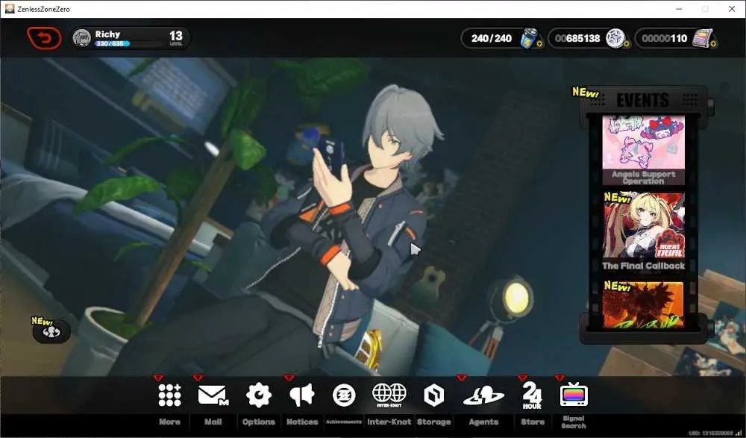Click the EVENTS panel header
The height and width of the screenshot is (438, 746).
coord(643,100)
